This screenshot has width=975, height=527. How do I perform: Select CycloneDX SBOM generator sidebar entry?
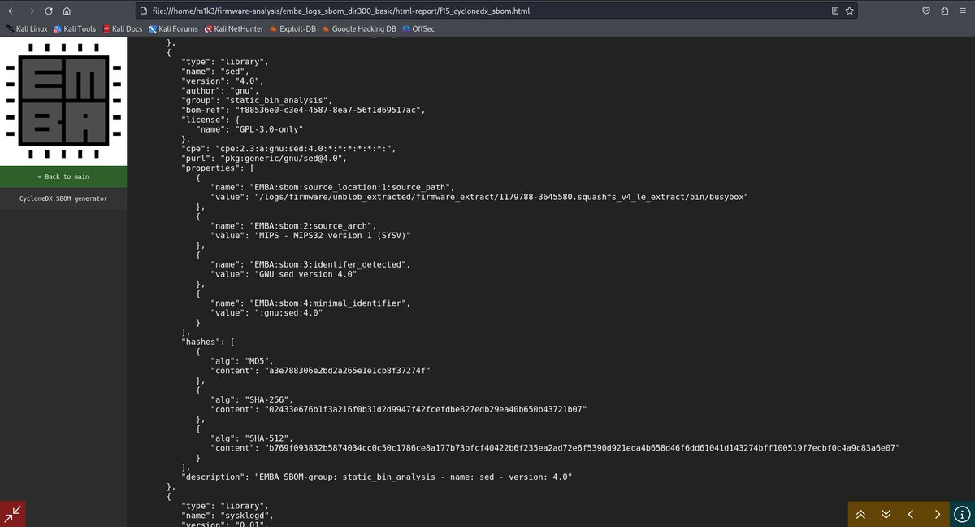click(63, 198)
